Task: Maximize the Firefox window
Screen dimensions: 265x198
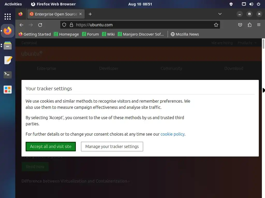Action: 249,14
